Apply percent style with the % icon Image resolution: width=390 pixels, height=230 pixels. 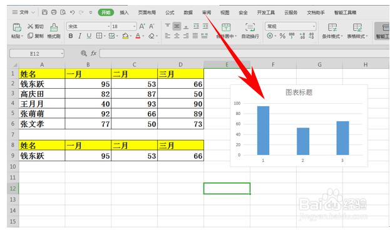tap(282, 36)
